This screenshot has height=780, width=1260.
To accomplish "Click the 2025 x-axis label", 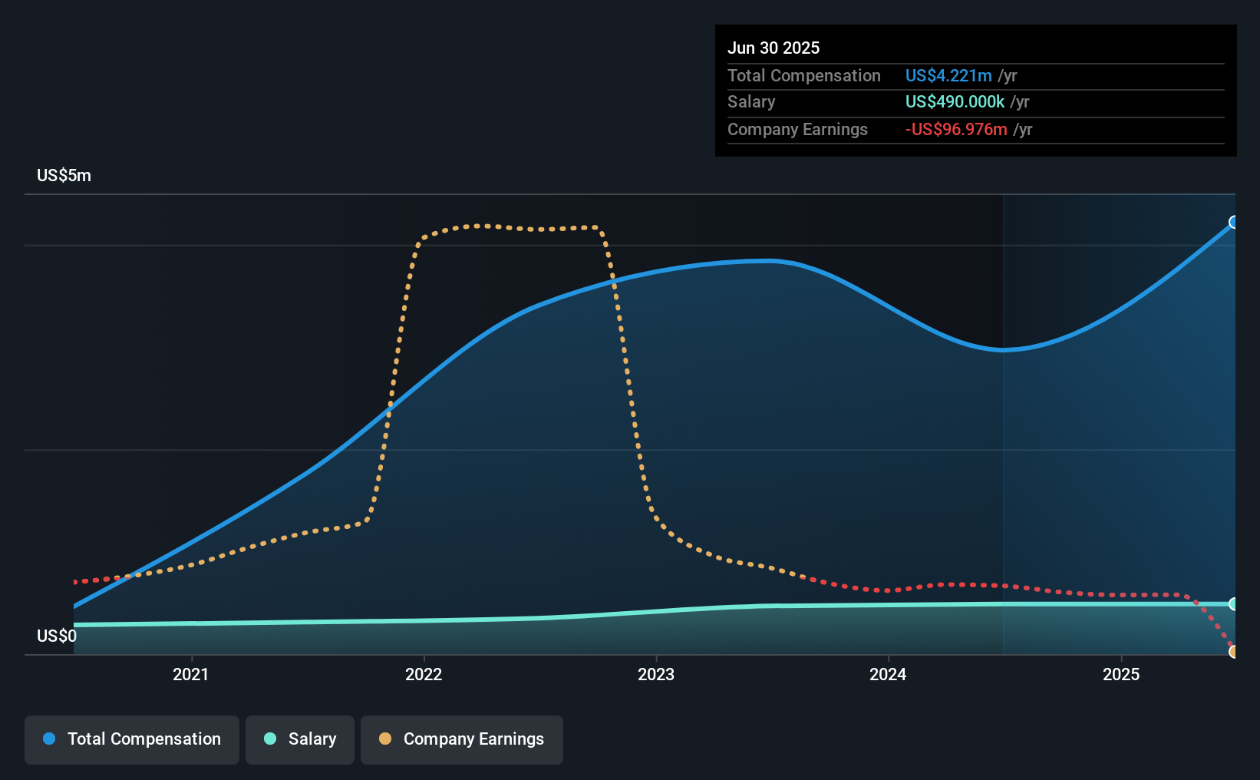I will click(1121, 674).
